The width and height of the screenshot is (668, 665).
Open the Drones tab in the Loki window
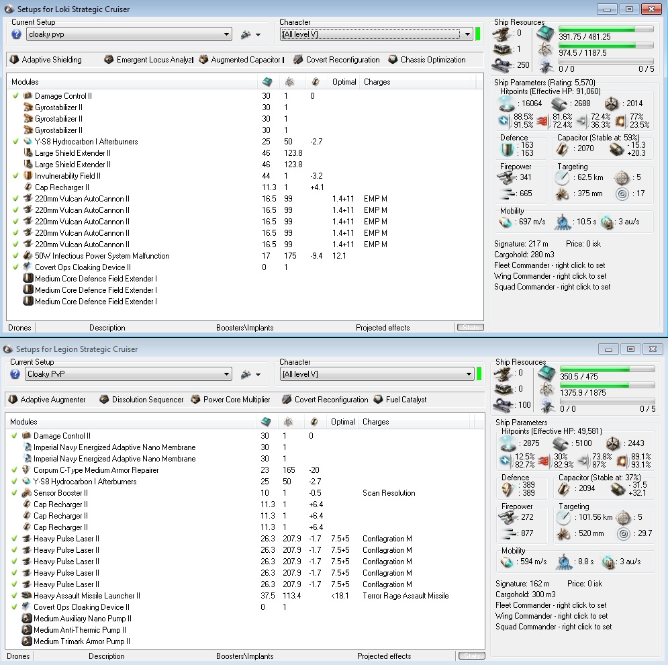click(19, 327)
